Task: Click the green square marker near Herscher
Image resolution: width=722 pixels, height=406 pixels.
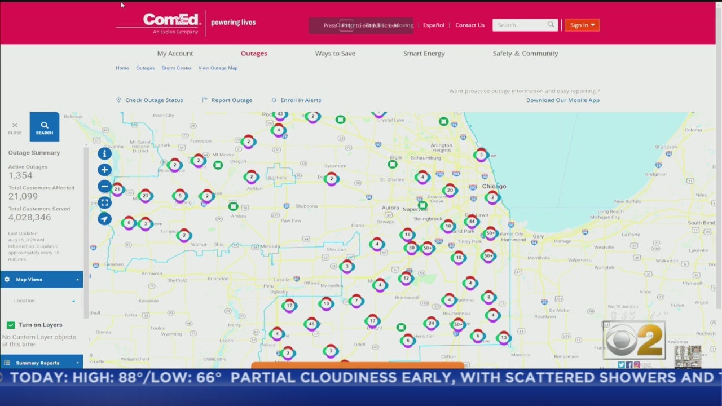Action: [401, 328]
